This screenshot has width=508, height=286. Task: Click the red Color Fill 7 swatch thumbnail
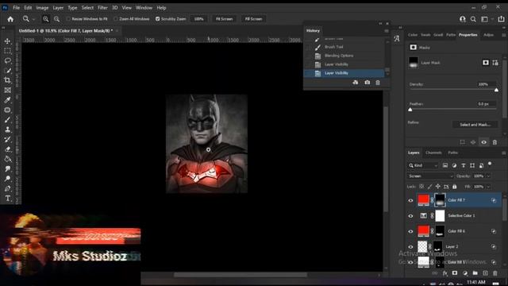[423, 200]
